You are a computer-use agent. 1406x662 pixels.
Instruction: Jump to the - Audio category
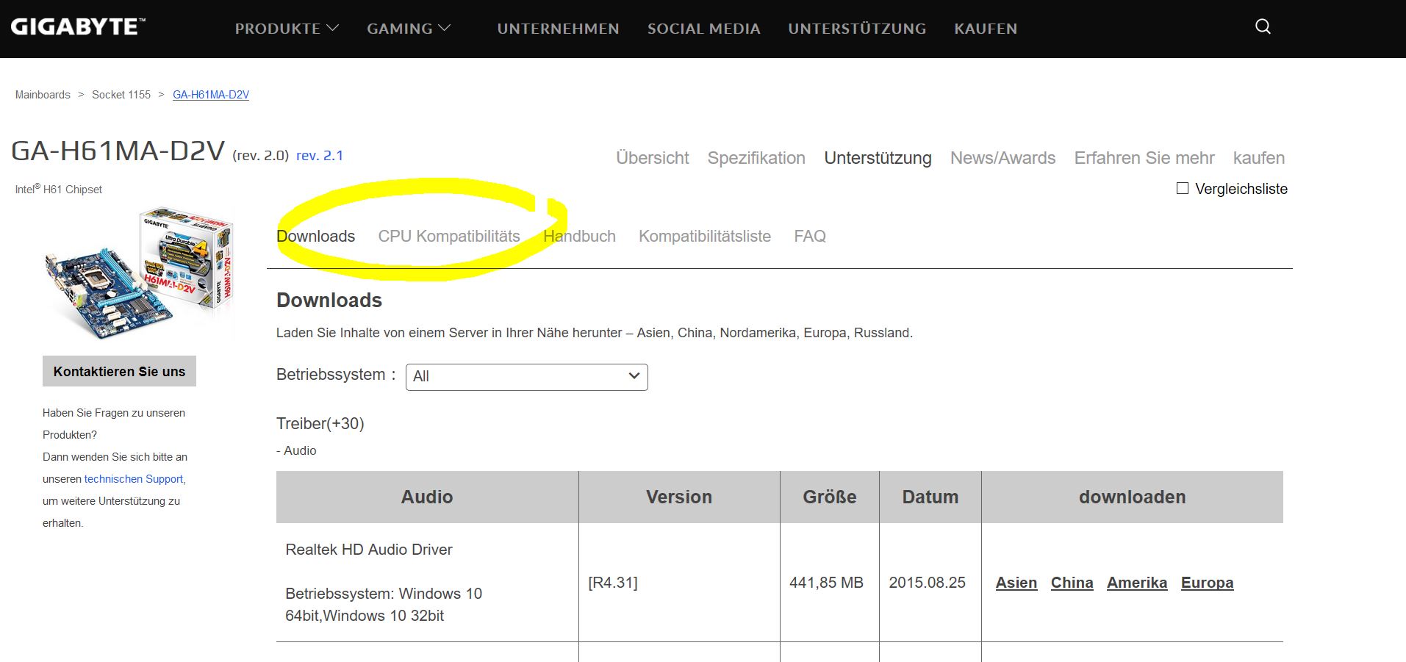pos(296,450)
